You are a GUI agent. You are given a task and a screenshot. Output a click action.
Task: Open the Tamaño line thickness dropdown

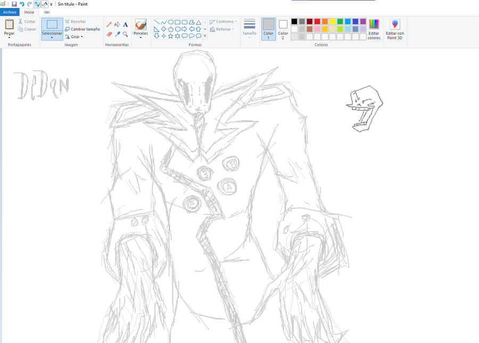(x=249, y=29)
